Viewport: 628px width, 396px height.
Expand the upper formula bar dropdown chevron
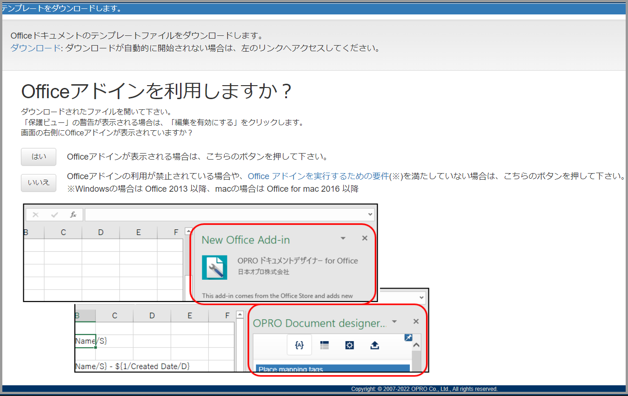click(370, 215)
